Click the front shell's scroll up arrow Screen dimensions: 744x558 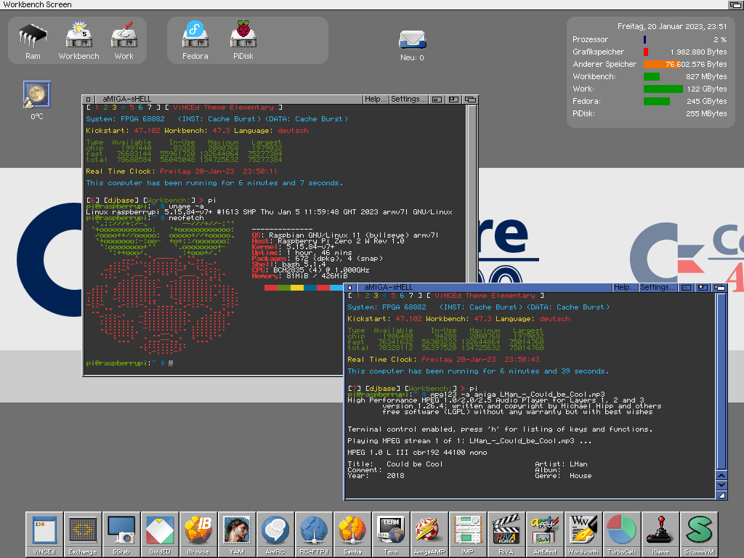pos(721,476)
